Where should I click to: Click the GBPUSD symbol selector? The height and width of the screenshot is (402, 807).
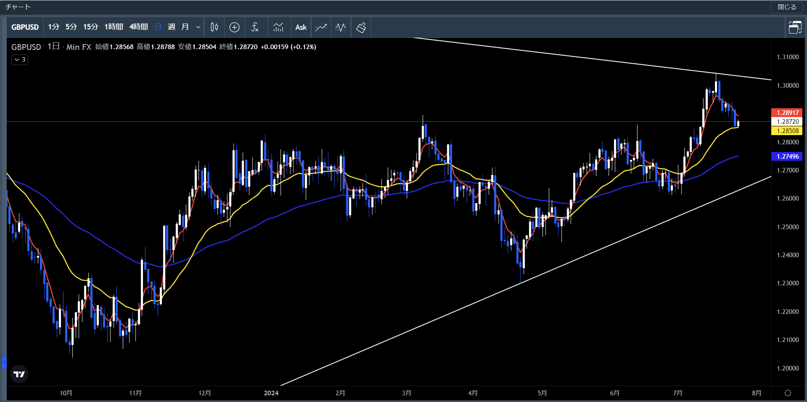click(x=25, y=27)
